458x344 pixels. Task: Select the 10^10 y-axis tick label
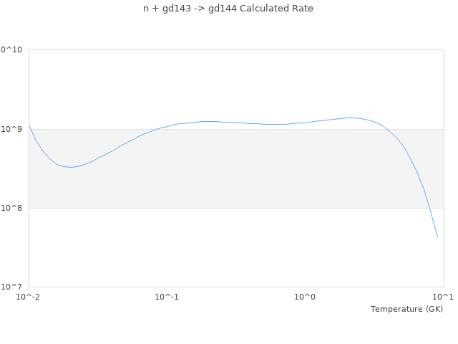[11, 50]
